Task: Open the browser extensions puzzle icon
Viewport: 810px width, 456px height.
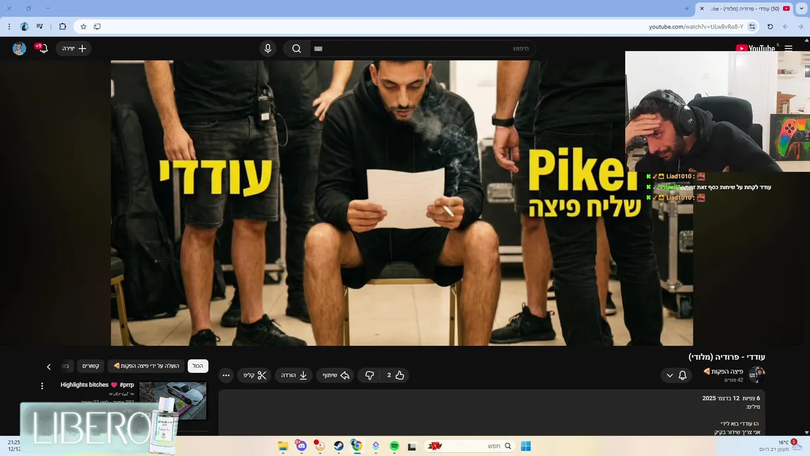Action: 62,27
